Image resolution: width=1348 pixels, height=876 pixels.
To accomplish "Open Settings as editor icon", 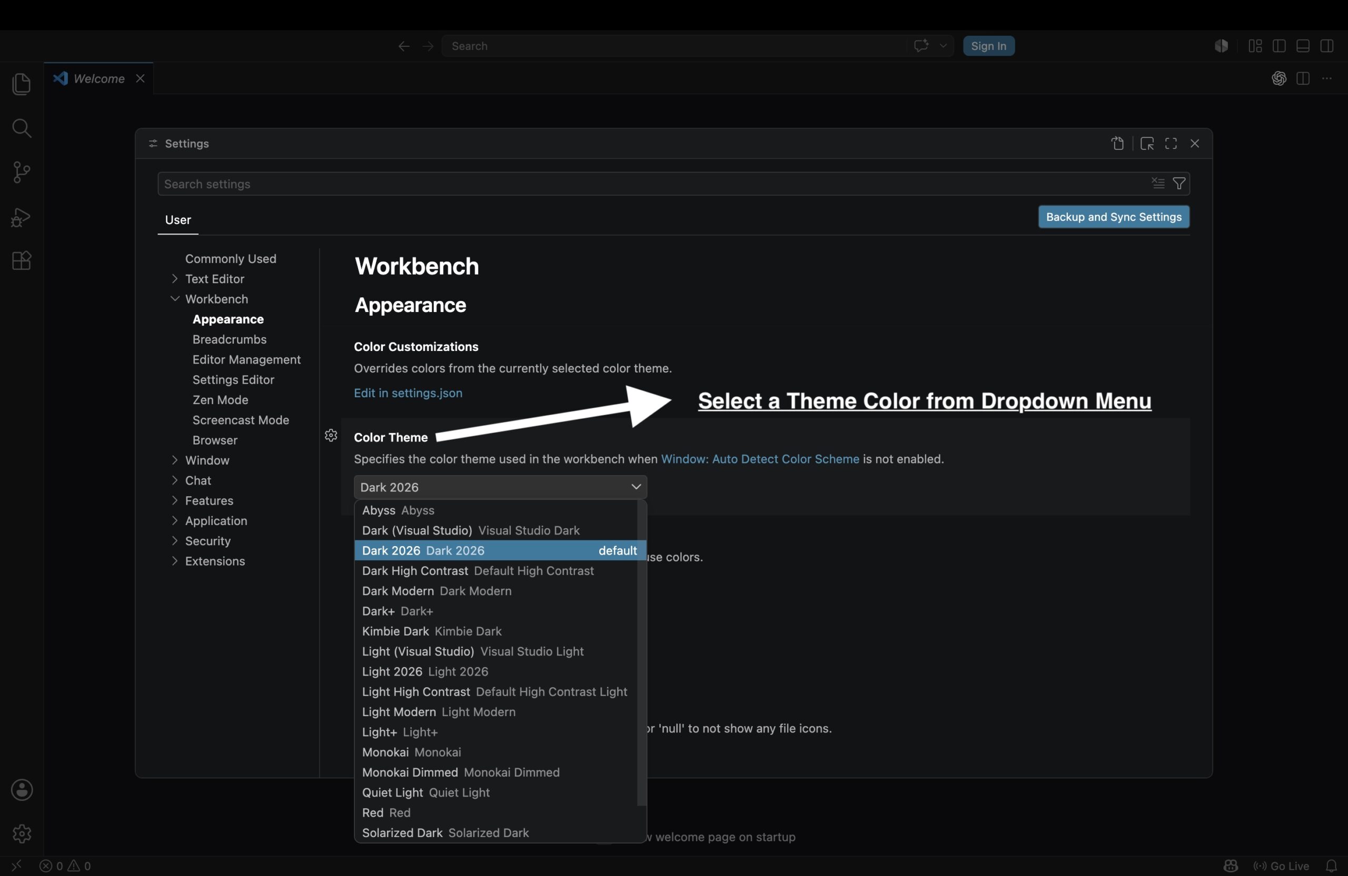I will [x=1147, y=144].
